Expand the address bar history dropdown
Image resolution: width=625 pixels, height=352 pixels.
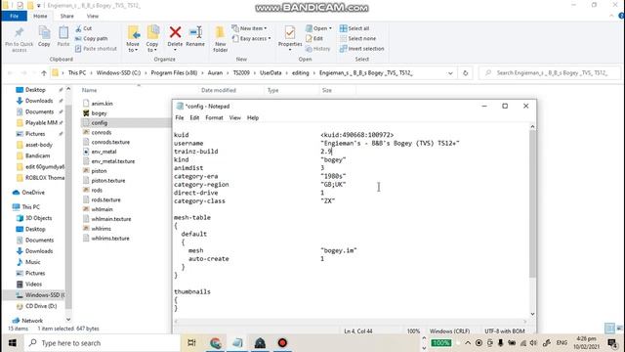pos(450,73)
